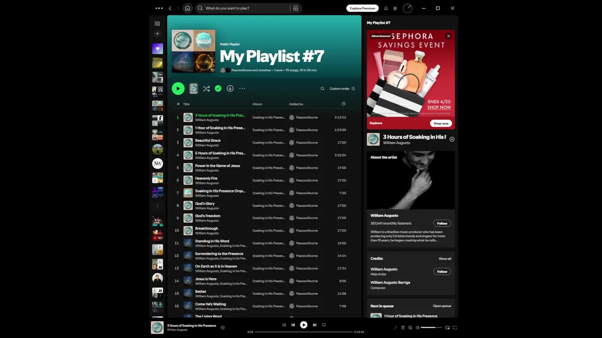Open Liked Songs in the sidebar
Viewport: 602px width, 338px height.
tap(158, 48)
